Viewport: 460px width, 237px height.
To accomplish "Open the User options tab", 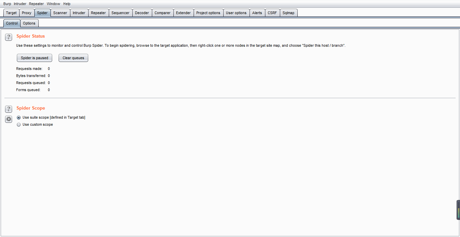I will [x=236, y=13].
